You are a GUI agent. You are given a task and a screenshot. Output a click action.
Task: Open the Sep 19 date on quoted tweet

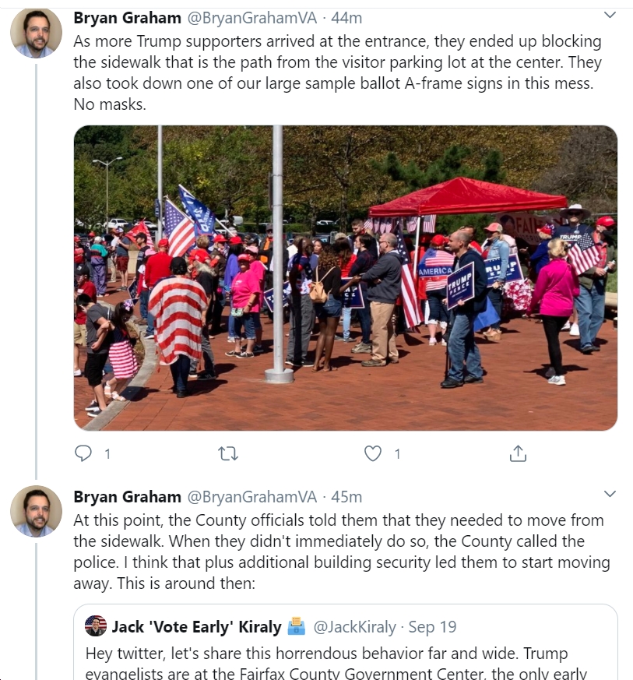[432, 627]
